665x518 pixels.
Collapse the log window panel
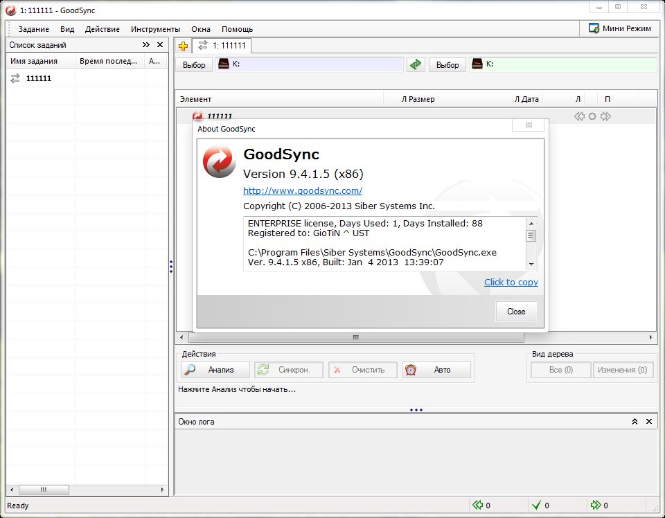[635, 422]
